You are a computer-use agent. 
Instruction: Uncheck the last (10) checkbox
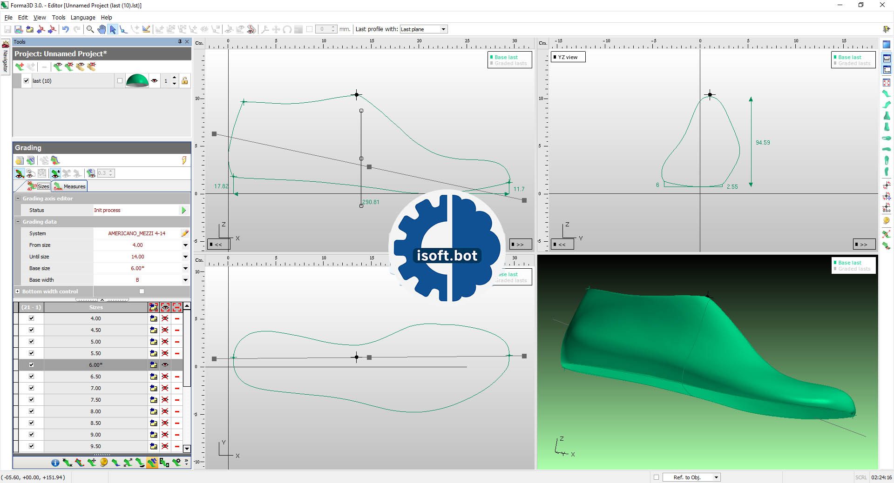tap(27, 81)
